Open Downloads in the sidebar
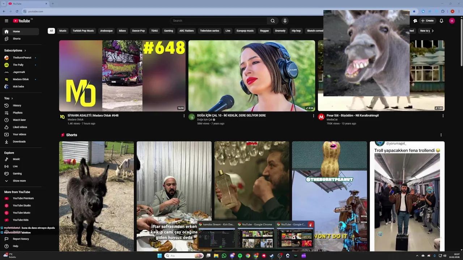 tap(21, 142)
